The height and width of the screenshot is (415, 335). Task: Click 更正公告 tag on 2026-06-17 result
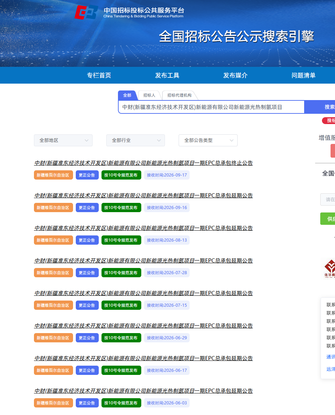click(87, 370)
